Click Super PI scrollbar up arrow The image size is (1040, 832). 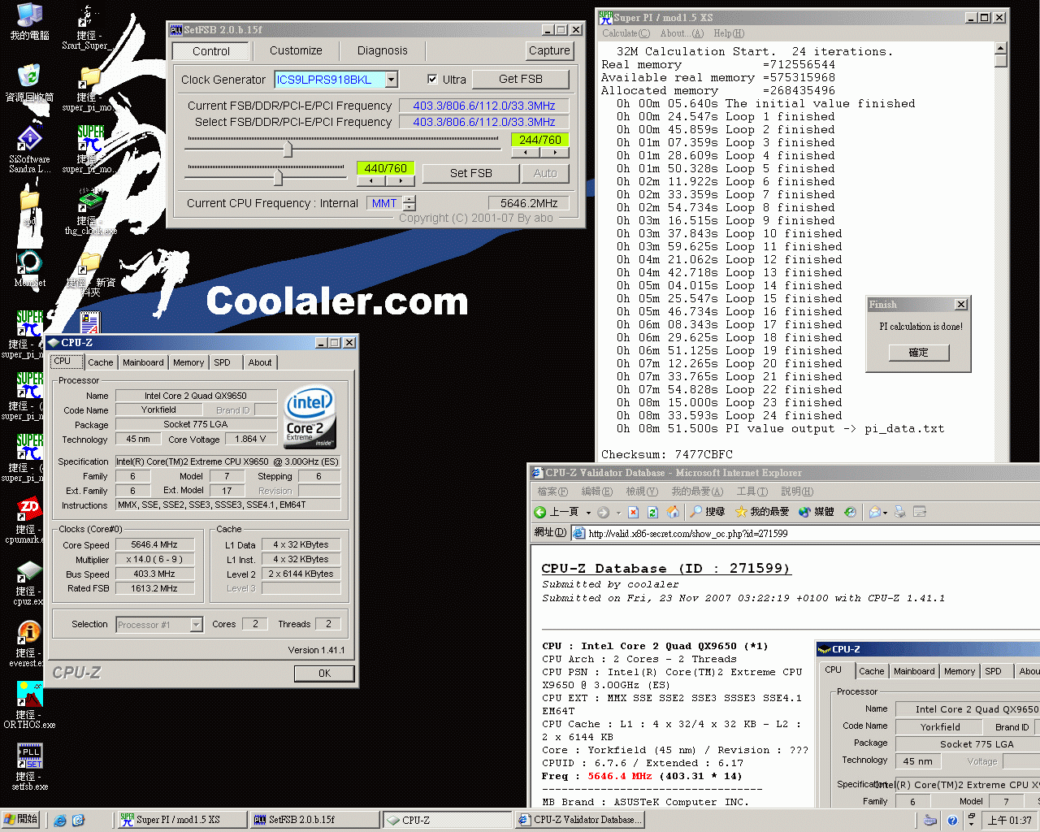1001,48
